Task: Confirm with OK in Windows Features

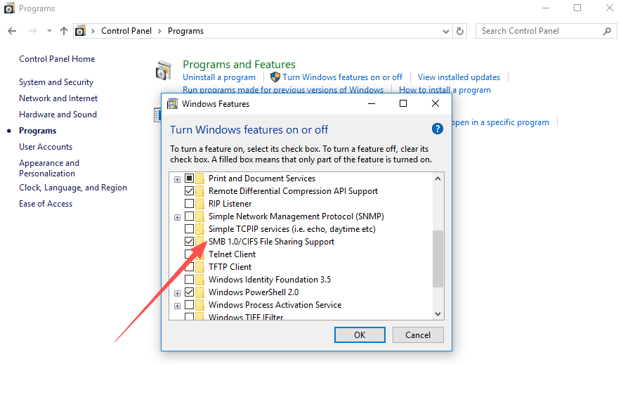Action: (360, 335)
